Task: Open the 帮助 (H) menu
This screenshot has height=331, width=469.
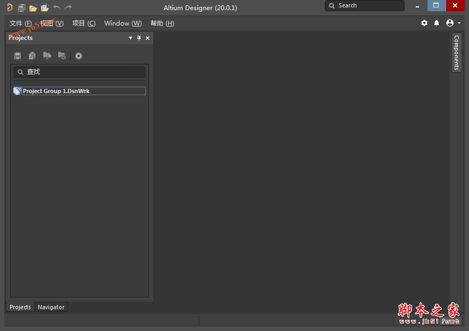Action: tap(162, 23)
